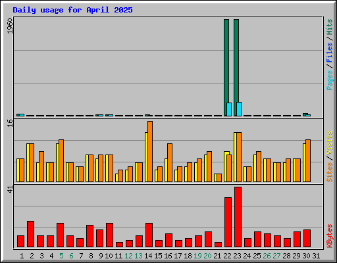Click the orange Visits bar for day 23
The width and height of the screenshot is (337, 263).
239,157
